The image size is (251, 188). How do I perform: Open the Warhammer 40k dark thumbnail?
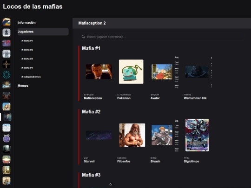(197, 72)
